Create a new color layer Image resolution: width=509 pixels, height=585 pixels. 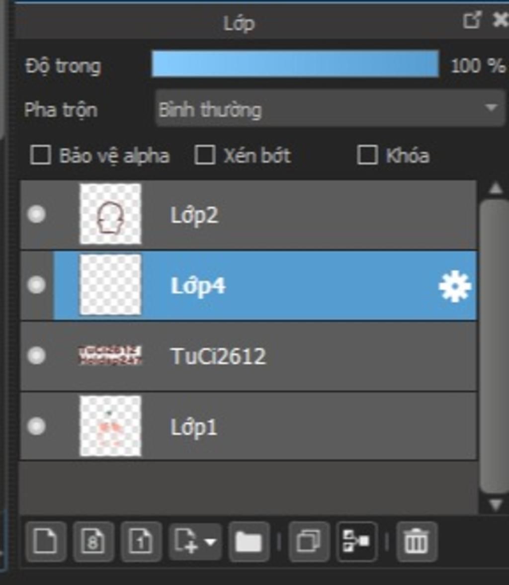pyautogui.click(x=45, y=541)
